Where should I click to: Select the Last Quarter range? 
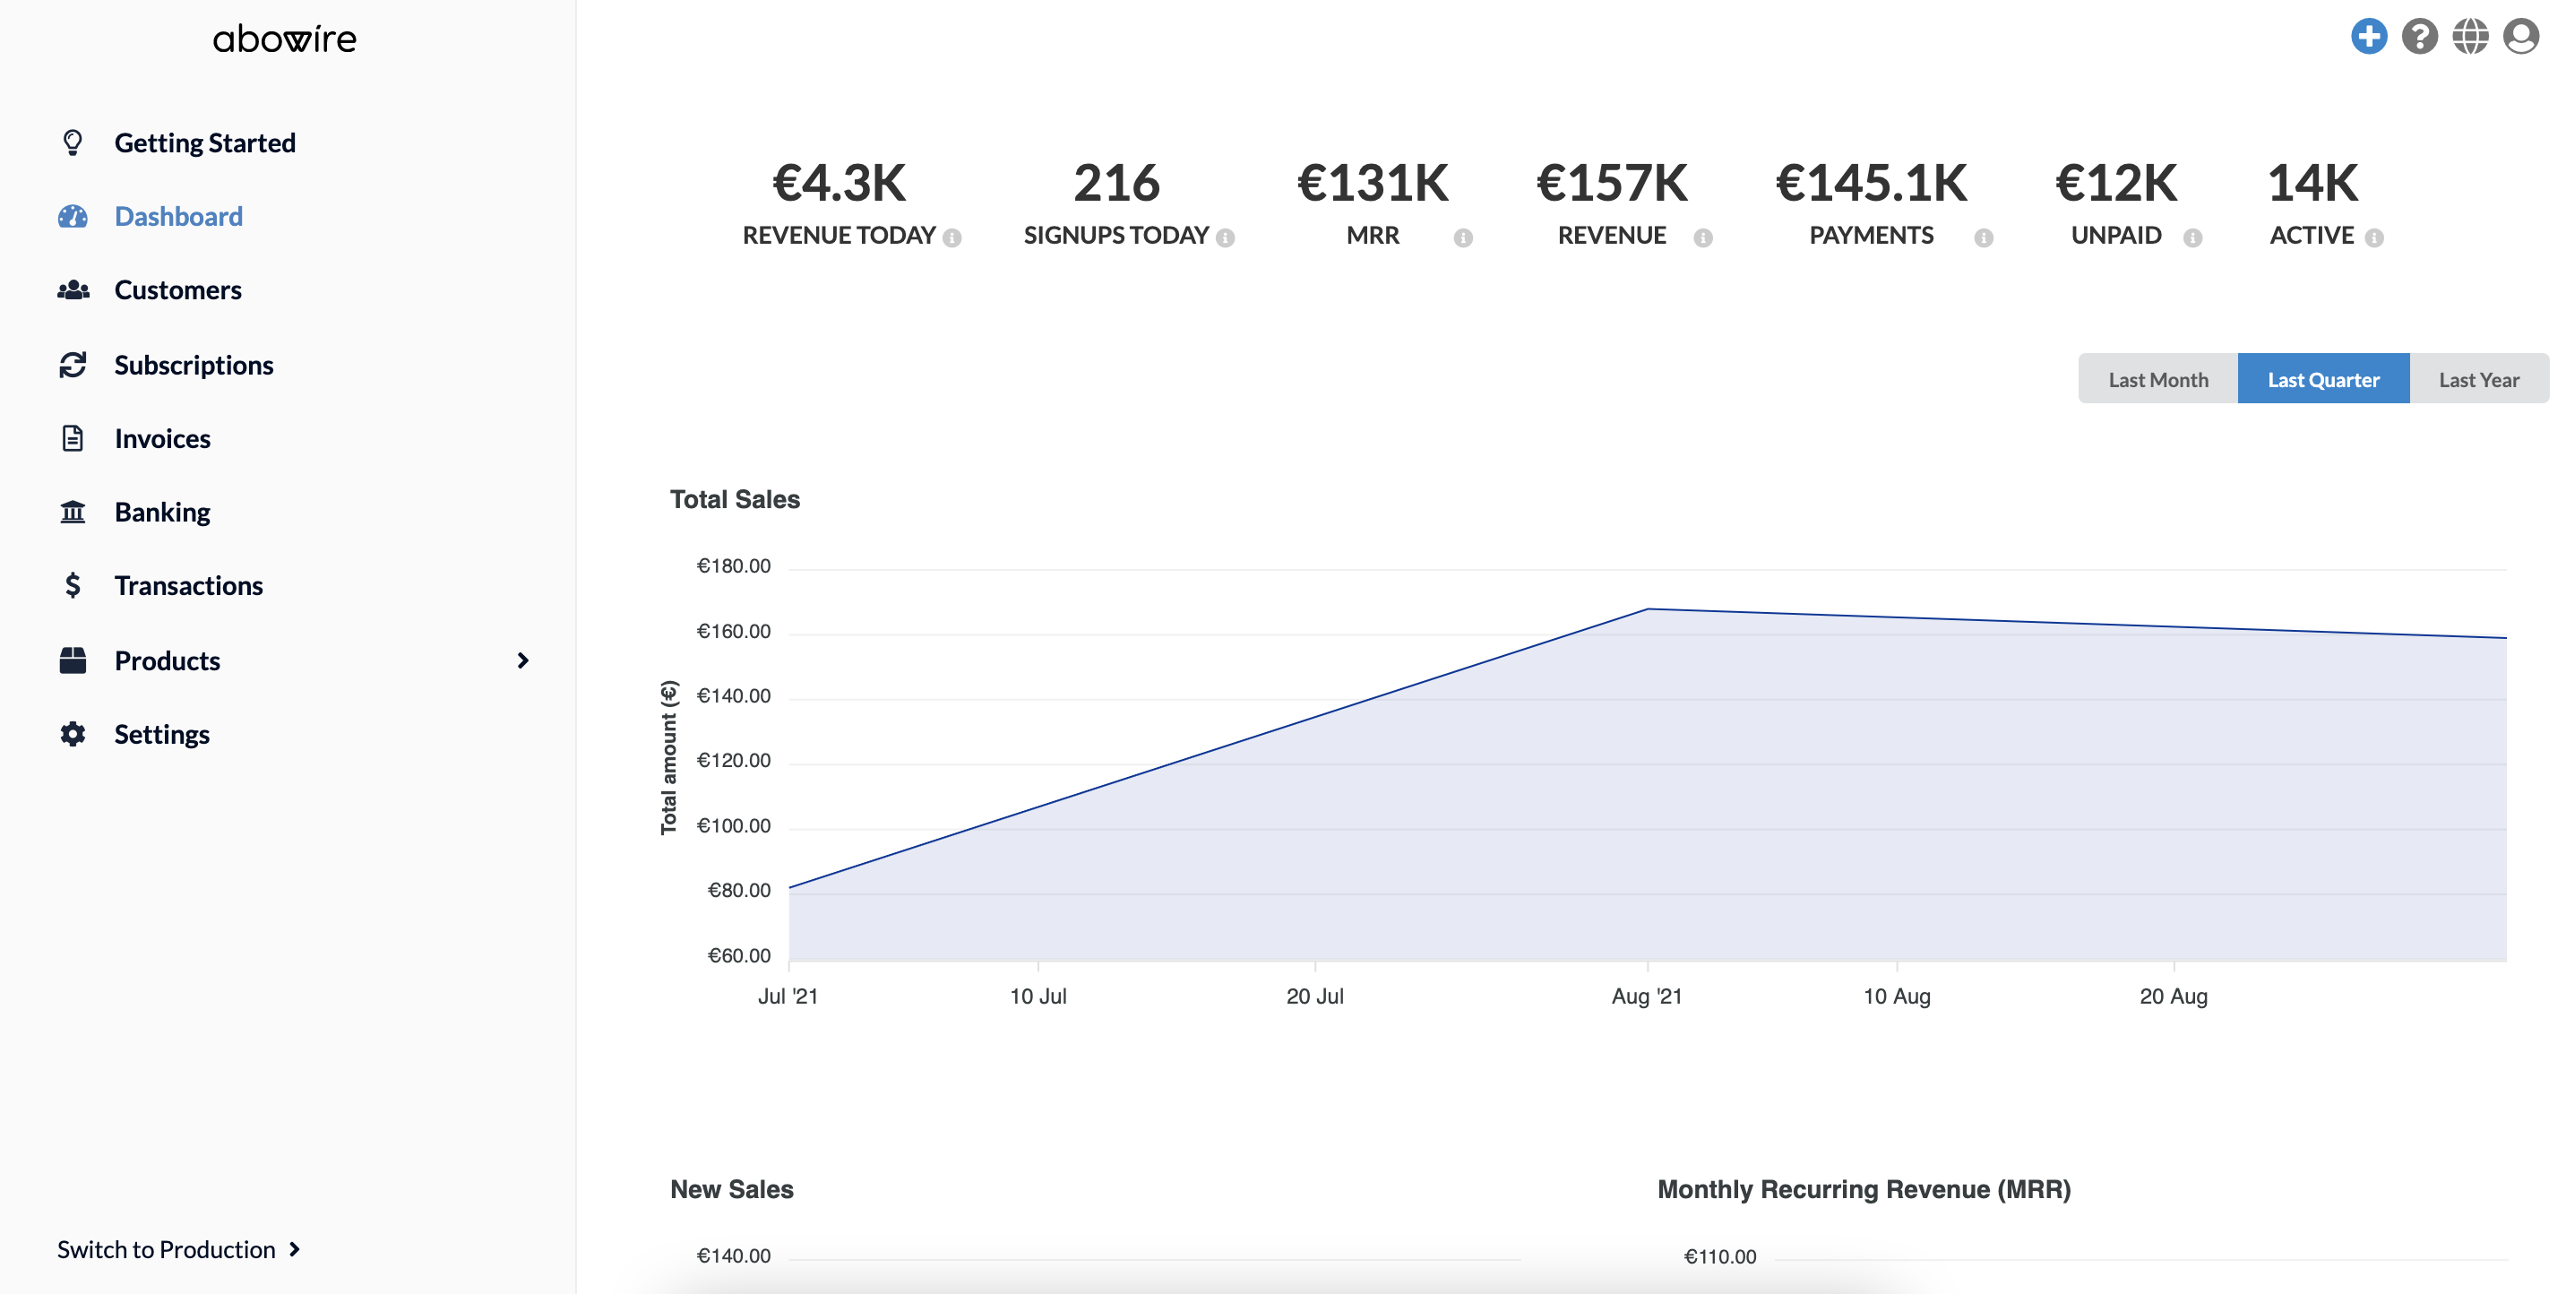2322,380
